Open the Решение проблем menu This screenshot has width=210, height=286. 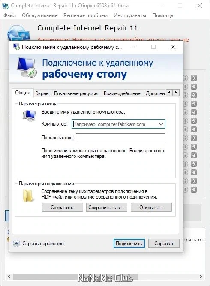click(x=85, y=15)
